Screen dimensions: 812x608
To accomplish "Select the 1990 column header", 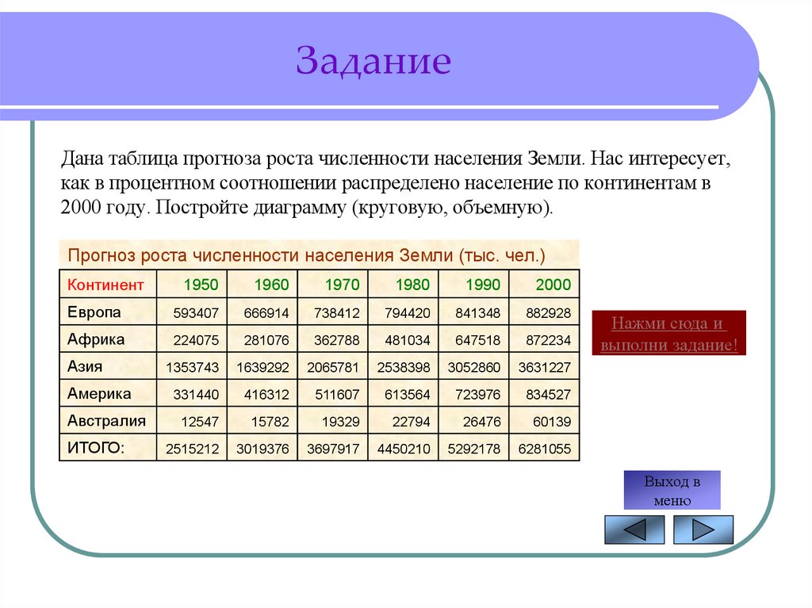I will tap(473, 284).
